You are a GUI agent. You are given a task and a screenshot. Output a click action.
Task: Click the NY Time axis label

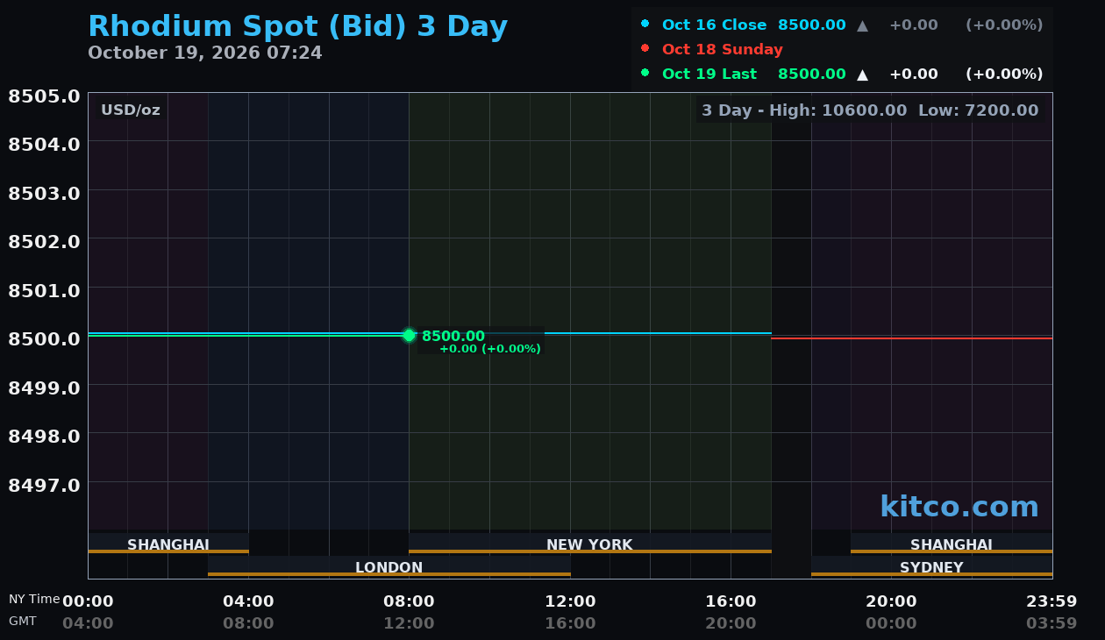pos(34,599)
